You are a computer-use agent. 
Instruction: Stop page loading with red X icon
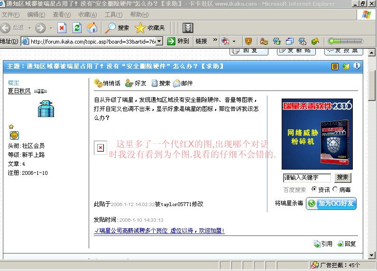[62, 28]
